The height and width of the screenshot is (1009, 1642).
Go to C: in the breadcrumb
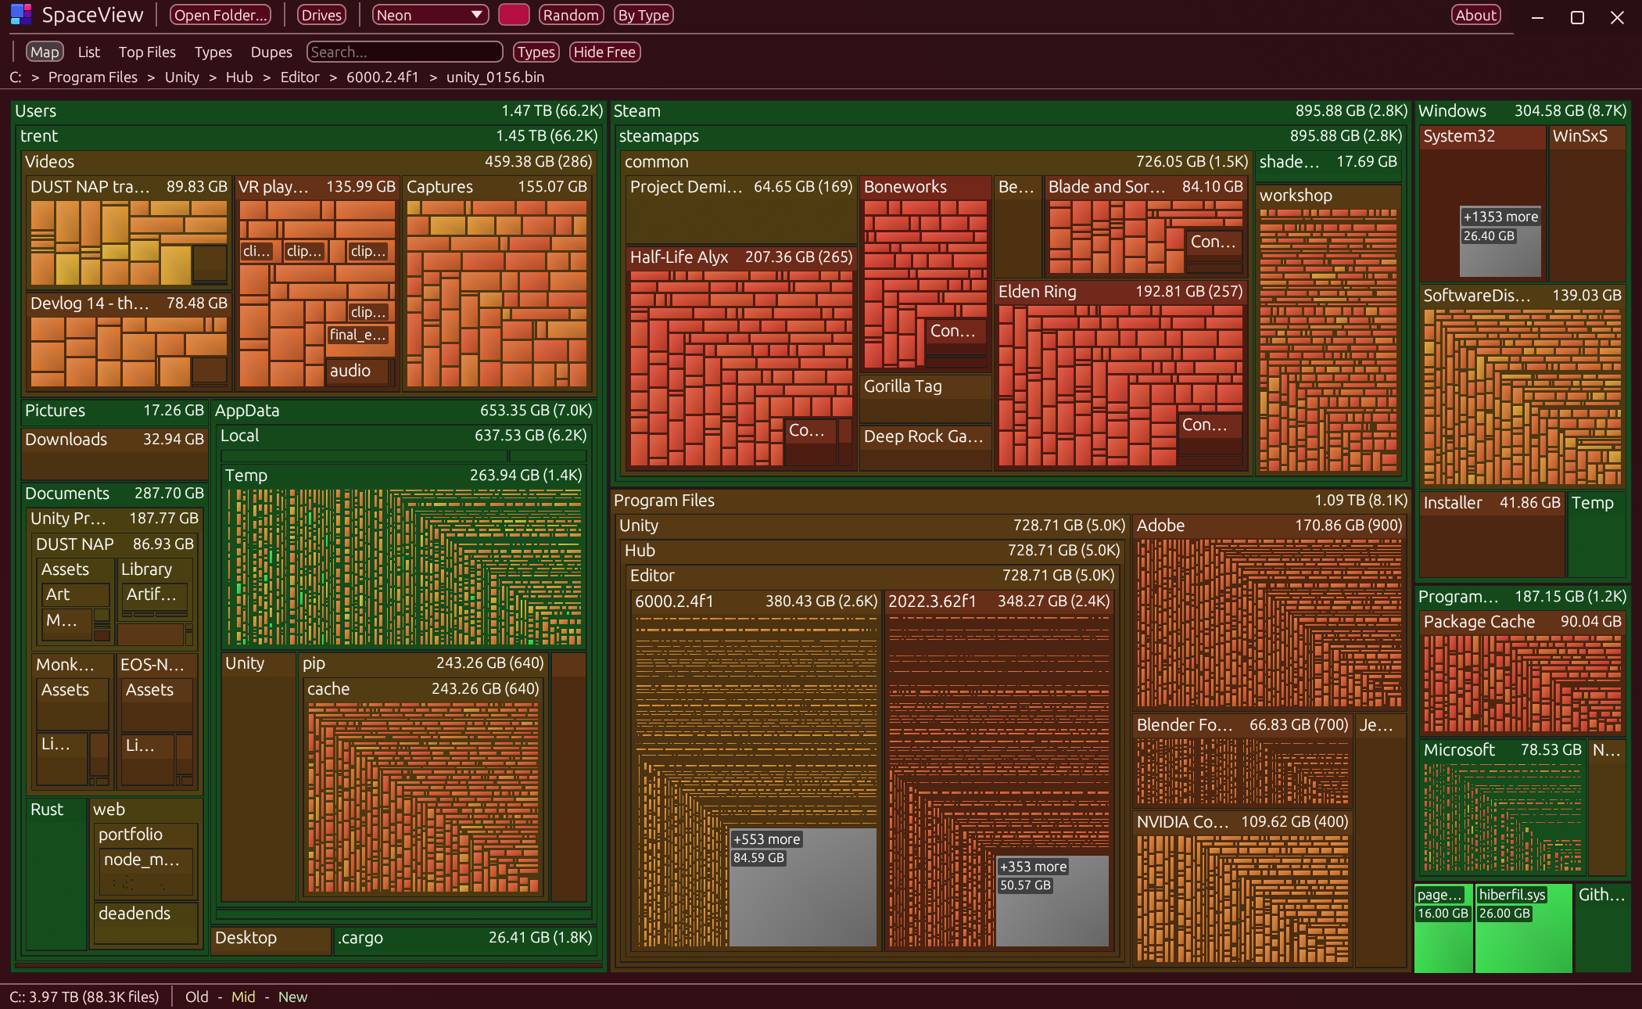click(x=15, y=77)
